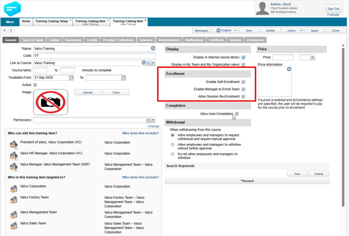This screenshot has height=236, width=349.
Task: Click the Done button
Action: pos(335,31)
